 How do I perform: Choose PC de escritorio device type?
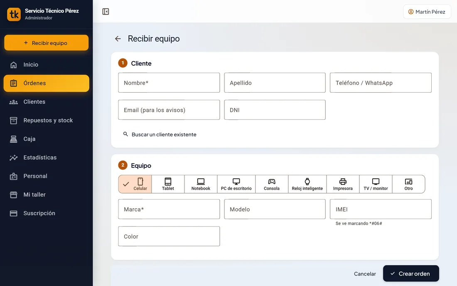[236, 184]
